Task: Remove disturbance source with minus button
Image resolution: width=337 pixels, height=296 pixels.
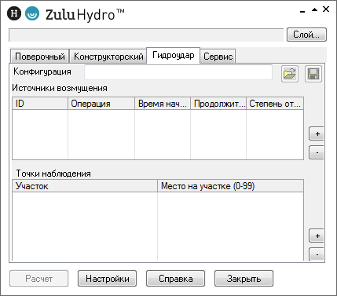Action: (317, 152)
